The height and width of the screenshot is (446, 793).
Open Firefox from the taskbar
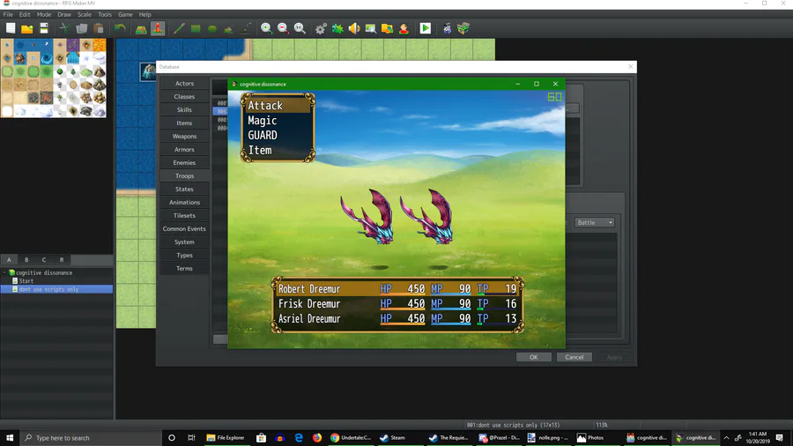[x=317, y=438]
